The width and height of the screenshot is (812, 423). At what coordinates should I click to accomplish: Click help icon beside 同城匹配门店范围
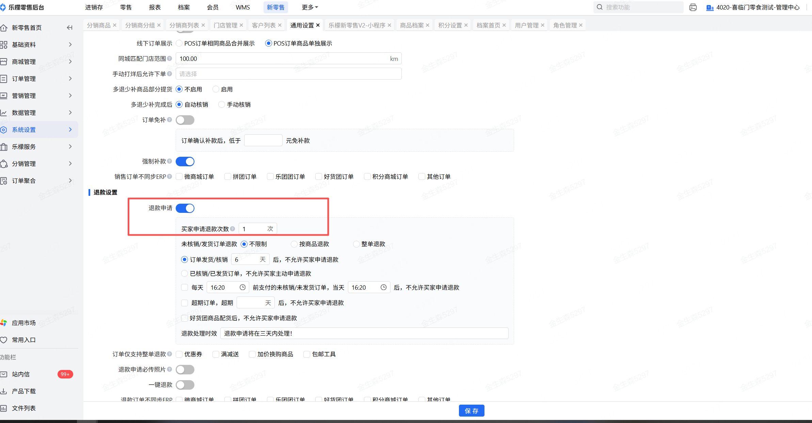(170, 58)
